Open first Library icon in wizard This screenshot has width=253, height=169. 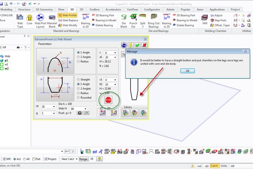[125, 113]
